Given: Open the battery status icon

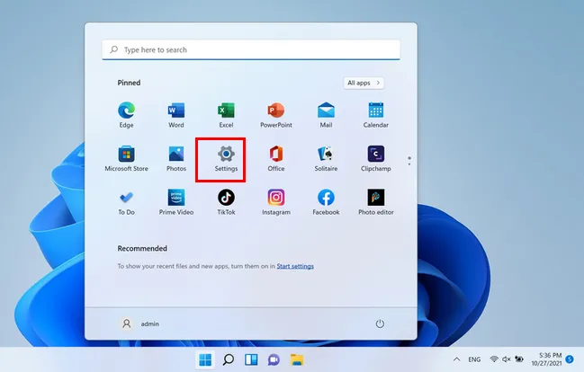Looking at the screenshot, I should point(519,359).
